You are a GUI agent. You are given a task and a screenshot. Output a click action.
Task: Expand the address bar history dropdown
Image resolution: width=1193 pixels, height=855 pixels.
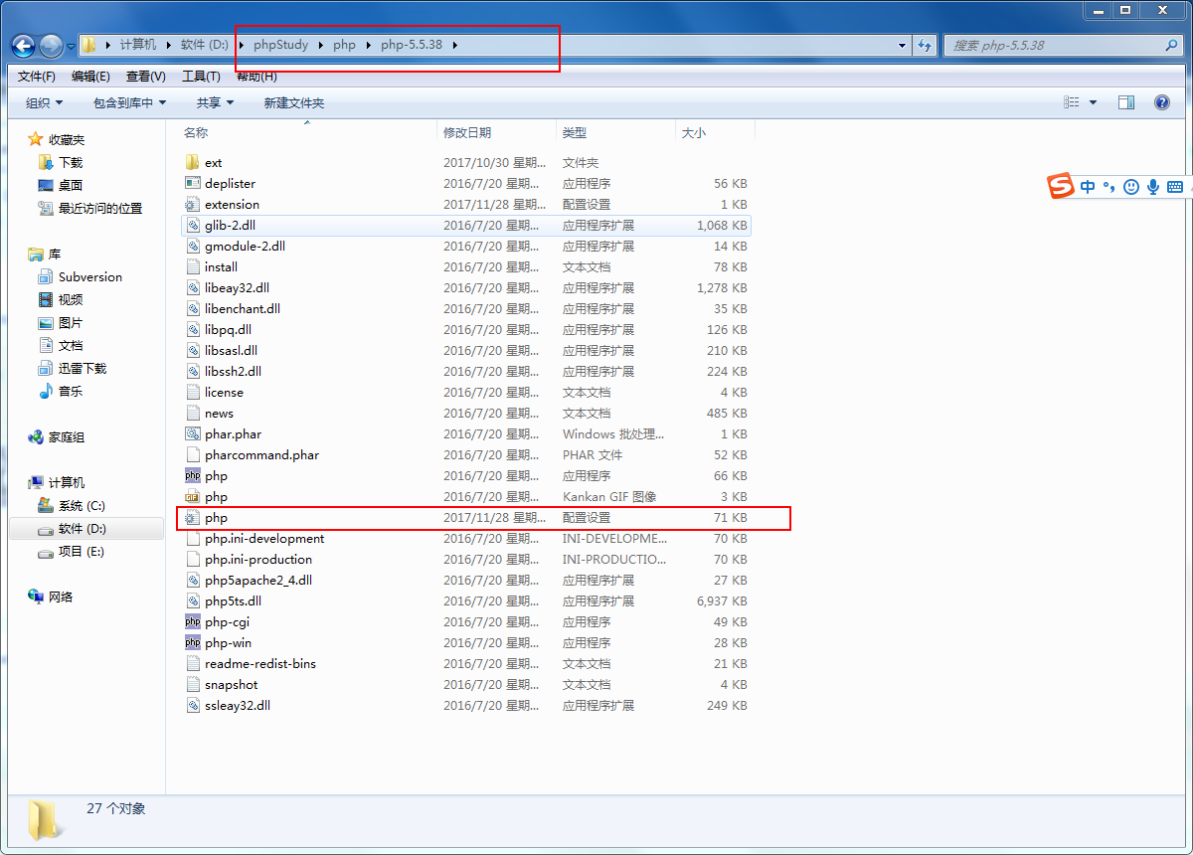click(902, 46)
